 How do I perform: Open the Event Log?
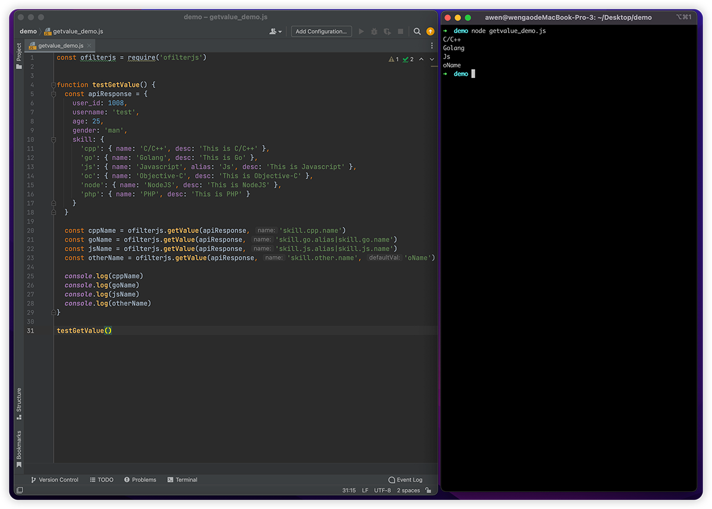click(405, 479)
